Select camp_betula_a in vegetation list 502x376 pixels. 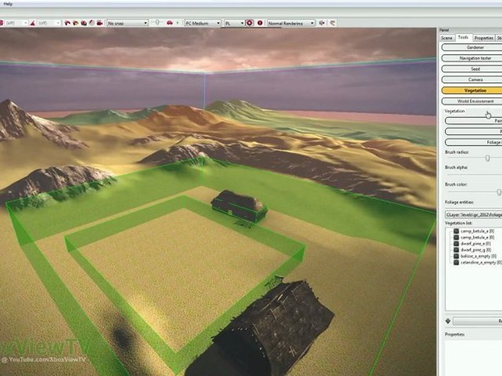(x=477, y=231)
